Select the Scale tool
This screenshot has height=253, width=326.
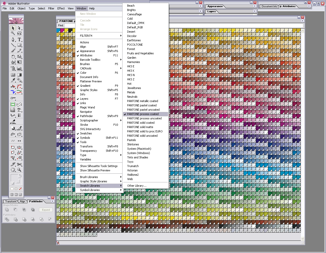point(19,57)
